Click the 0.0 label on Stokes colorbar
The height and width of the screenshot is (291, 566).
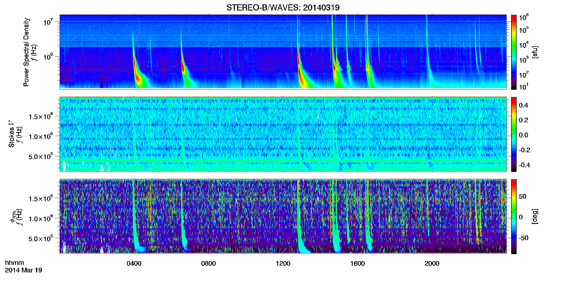click(523, 135)
